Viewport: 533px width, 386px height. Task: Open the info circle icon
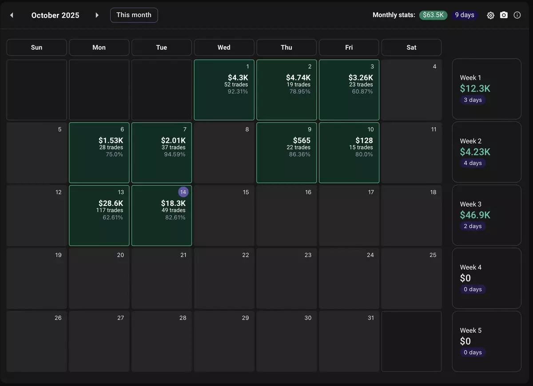pyautogui.click(x=517, y=15)
